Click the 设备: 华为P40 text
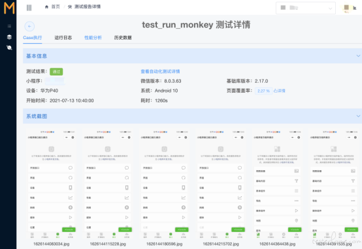 42,91
